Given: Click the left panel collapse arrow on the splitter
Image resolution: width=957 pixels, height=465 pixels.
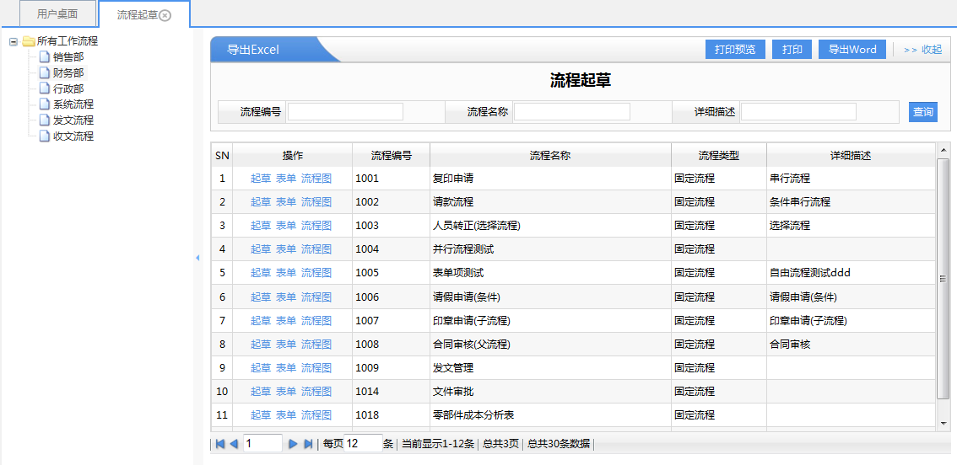Looking at the screenshot, I should [x=197, y=258].
